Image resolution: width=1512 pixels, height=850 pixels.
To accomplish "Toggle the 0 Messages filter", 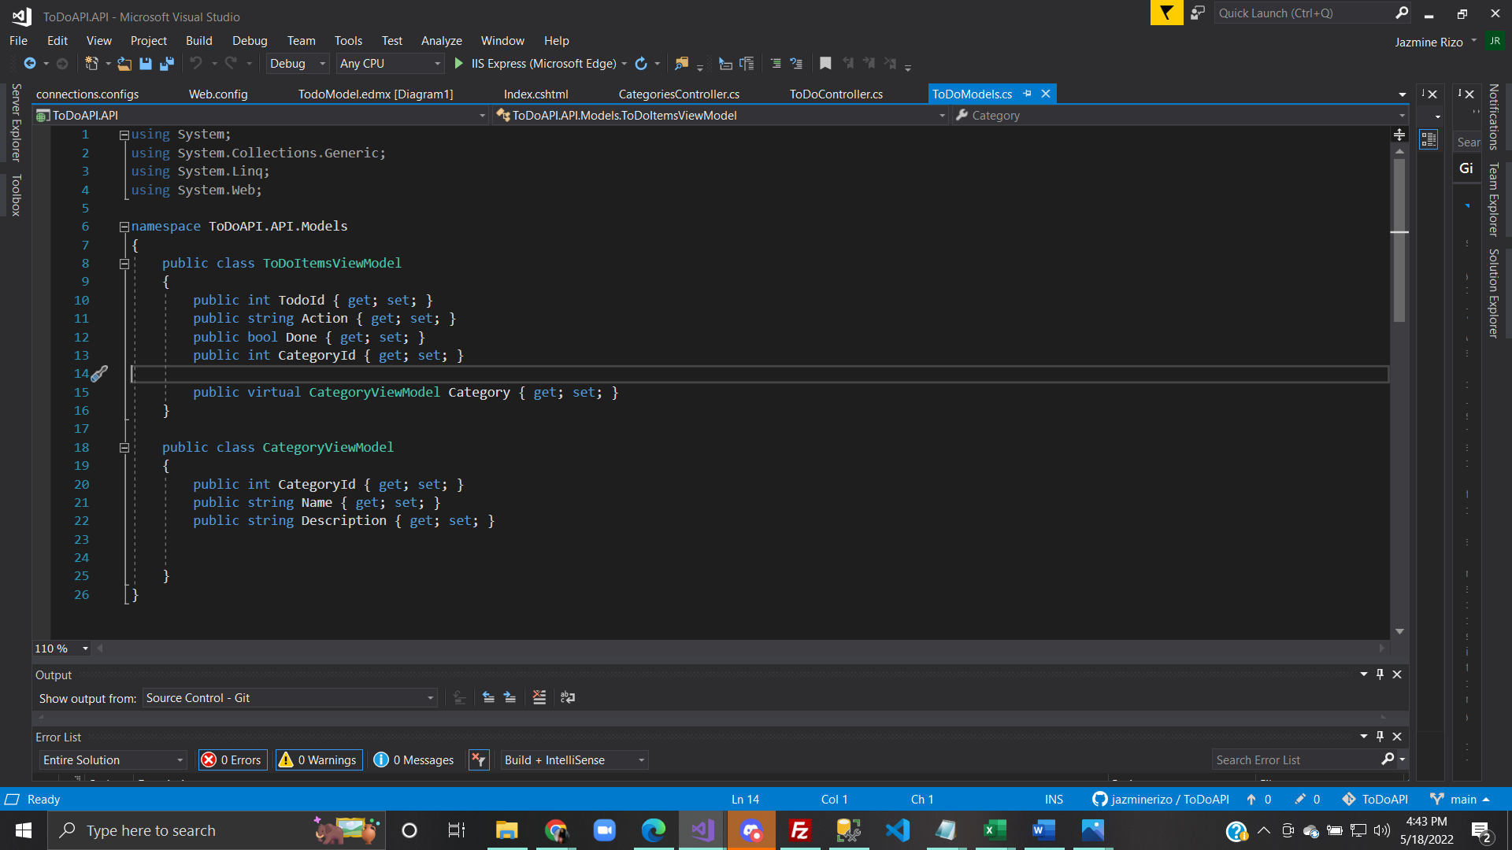I will [x=414, y=760].
